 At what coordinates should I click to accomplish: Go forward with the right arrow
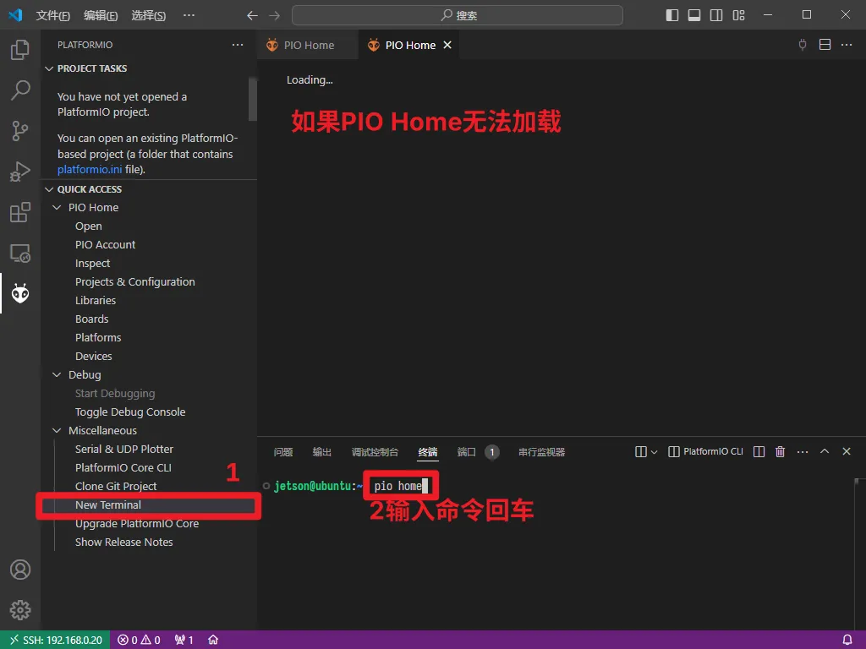tap(275, 15)
